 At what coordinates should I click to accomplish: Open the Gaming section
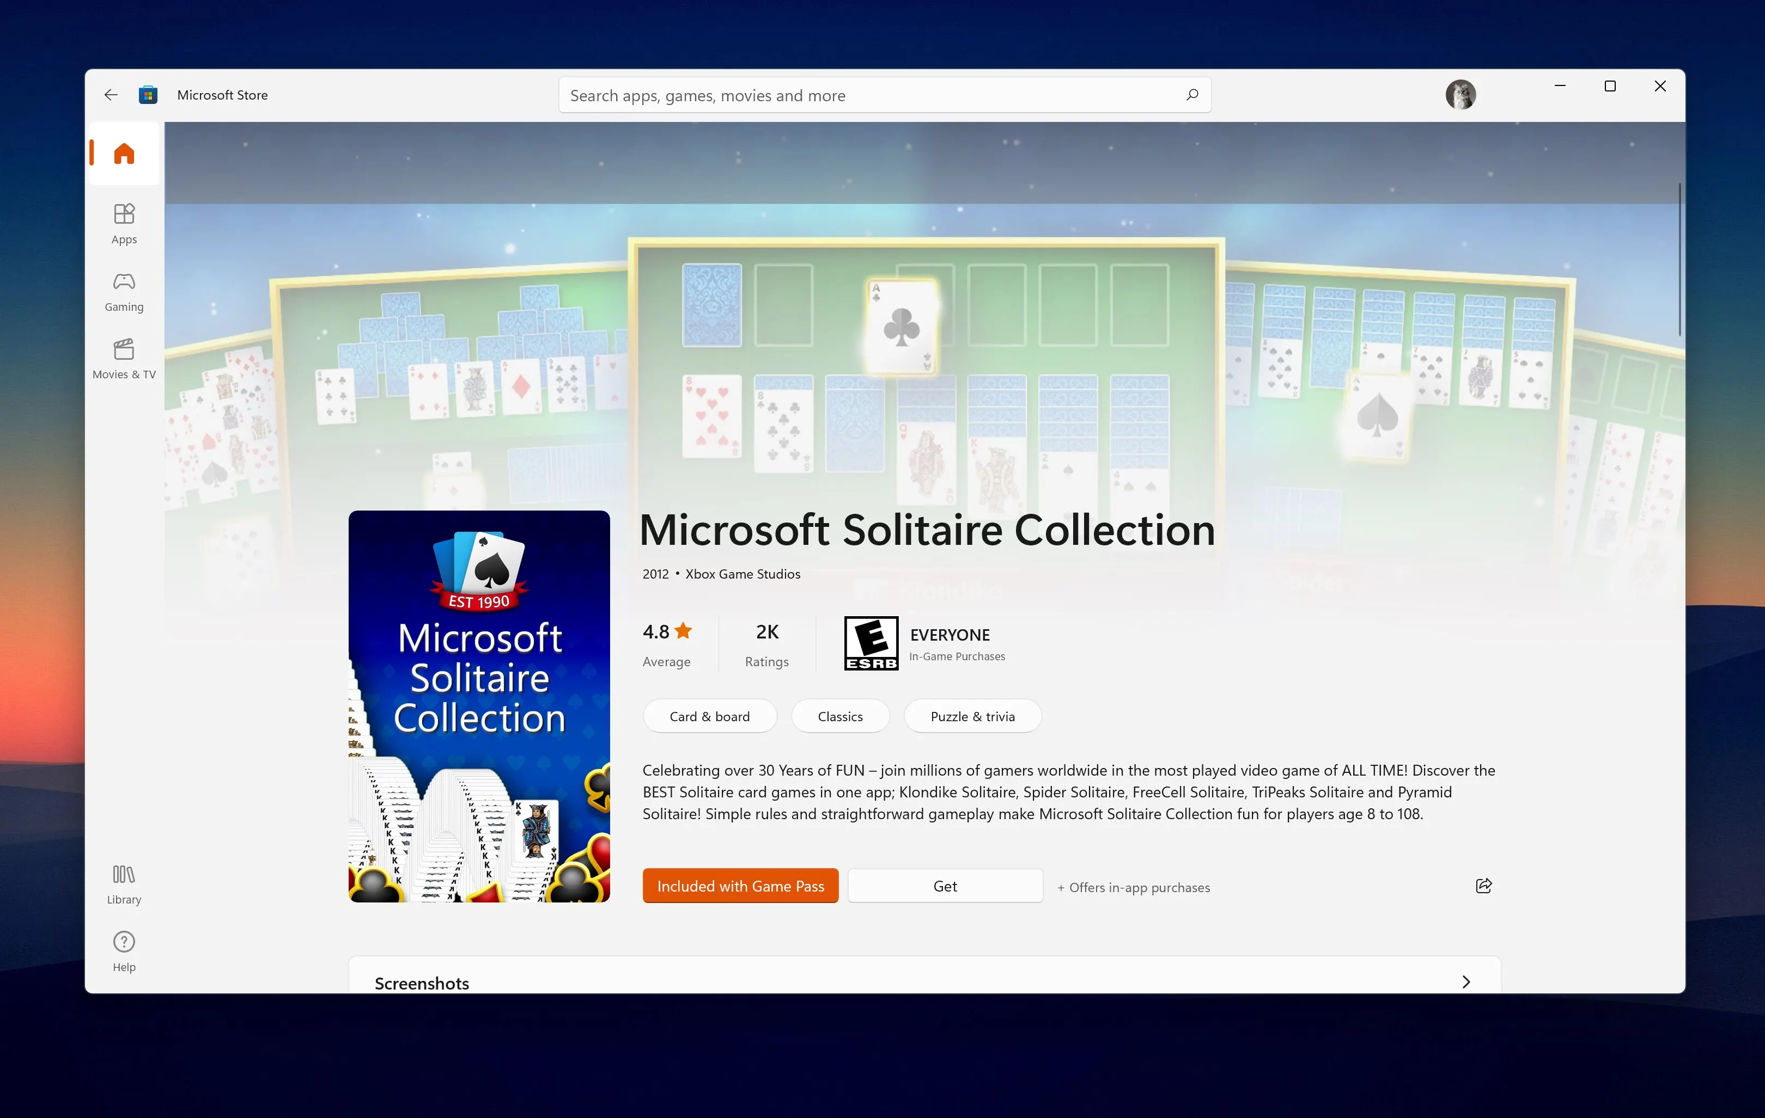tap(124, 291)
